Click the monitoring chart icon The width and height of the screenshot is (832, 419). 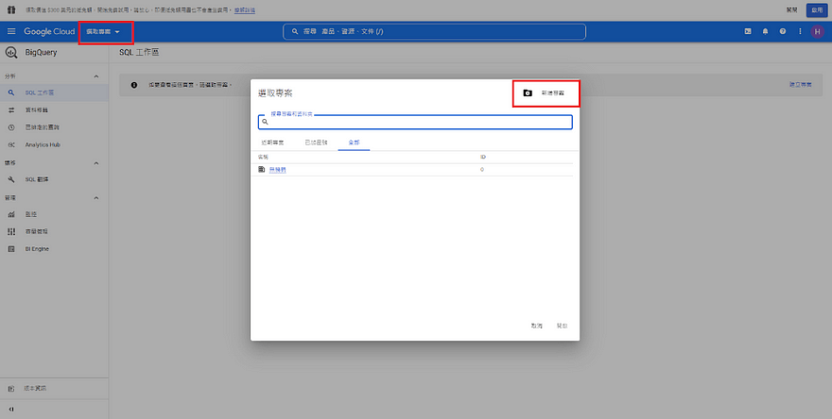(11, 214)
